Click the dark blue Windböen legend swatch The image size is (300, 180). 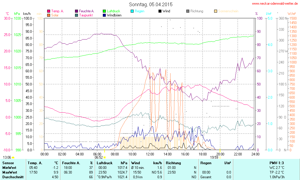[104, 15]
